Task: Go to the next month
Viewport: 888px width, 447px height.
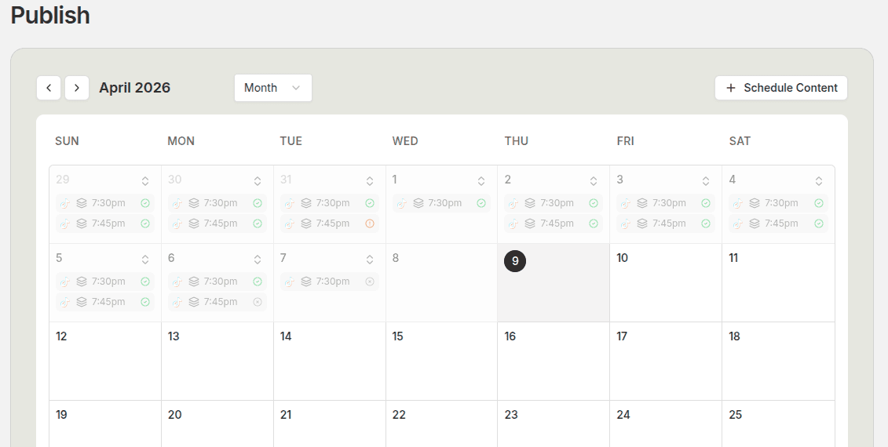Action: pyautogui.click(x=77, y=88)
